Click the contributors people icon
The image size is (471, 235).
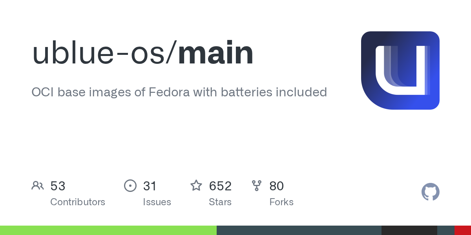tap(38, 186)
